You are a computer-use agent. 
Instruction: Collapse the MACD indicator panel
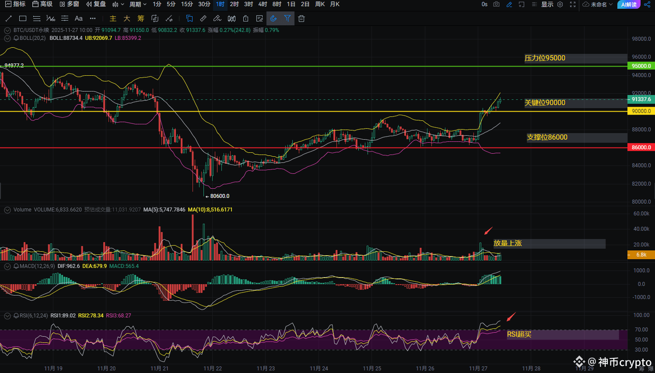(7, 266)
